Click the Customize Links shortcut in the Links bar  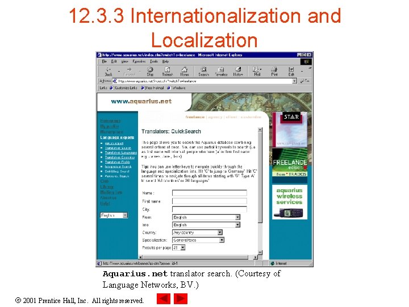pos(124,88)
